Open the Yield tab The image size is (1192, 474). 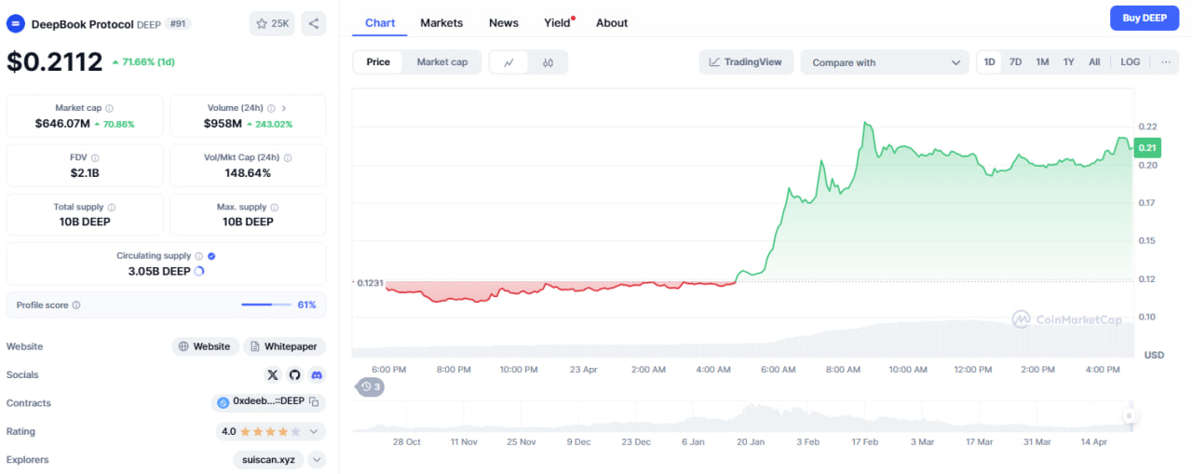pos(557,22)
